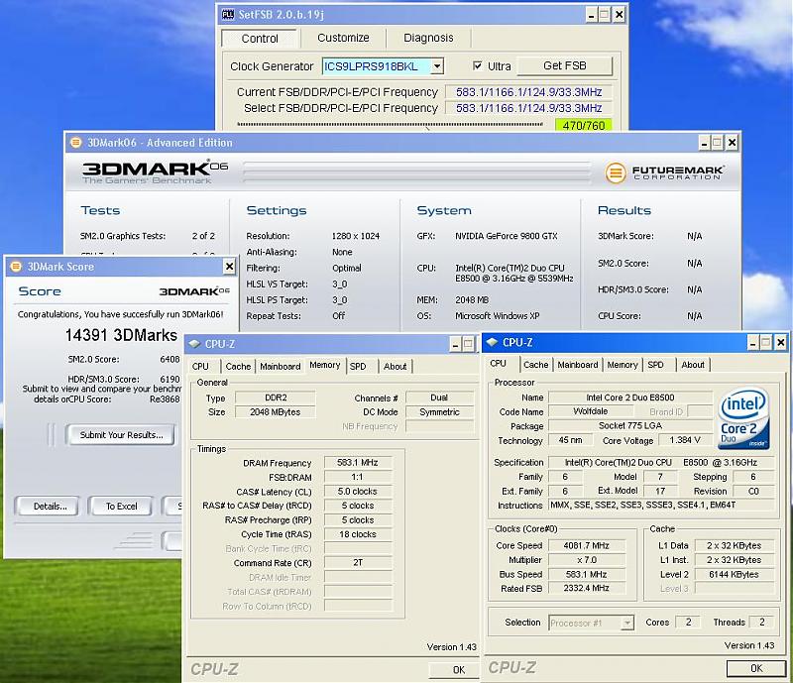This screenshot has height=683, width=793.
Task: Click the Resolution 1280 x 1024 text
Action: tap(355, 236)
